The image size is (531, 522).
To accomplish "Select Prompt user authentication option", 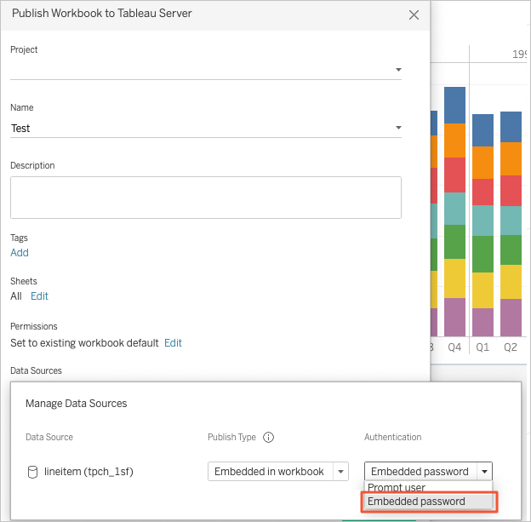I will pos(397,488).
